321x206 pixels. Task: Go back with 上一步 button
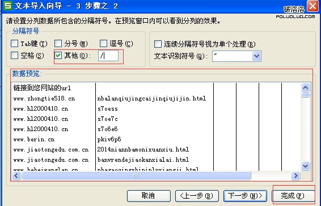tap(197, 196)
